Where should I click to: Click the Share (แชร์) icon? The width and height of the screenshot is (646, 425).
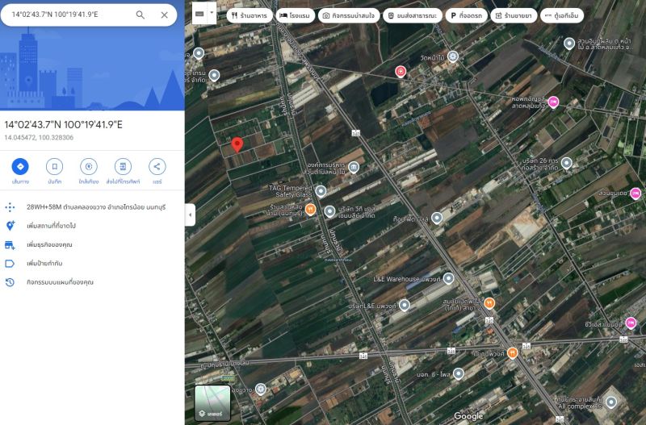coord(157,167)
